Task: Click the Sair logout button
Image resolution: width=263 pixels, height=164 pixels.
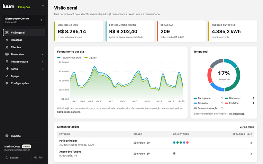Action: [38, 158]
